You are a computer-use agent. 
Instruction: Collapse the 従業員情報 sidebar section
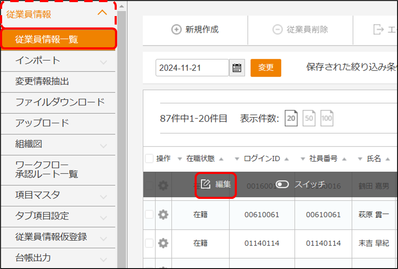pyautogui.click(x=102, y=13)
